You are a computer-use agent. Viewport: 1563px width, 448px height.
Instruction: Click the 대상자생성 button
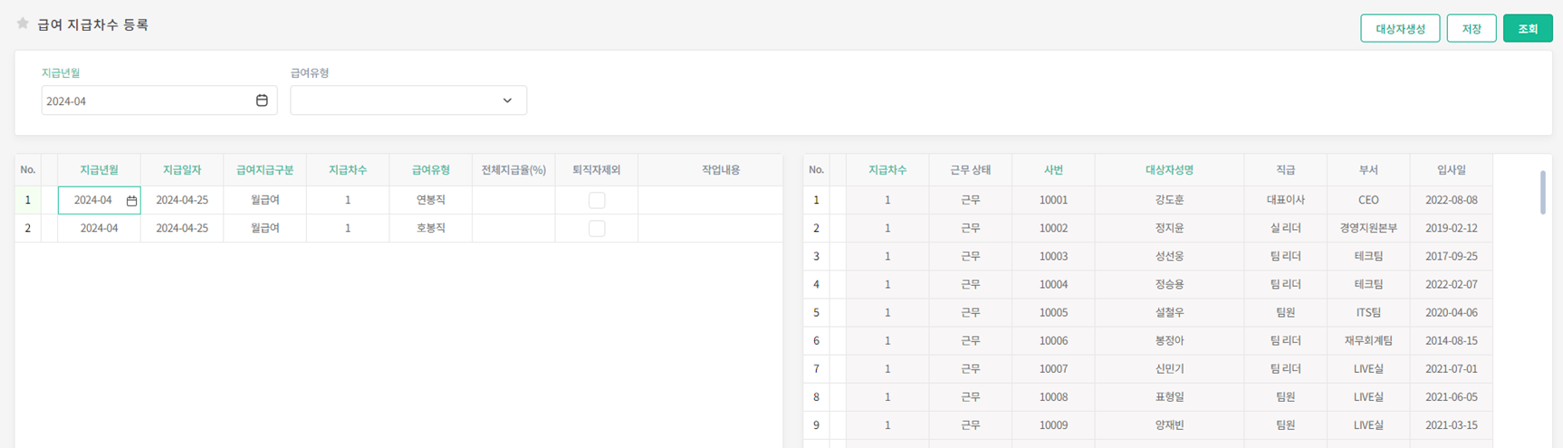click(1399, 29)
